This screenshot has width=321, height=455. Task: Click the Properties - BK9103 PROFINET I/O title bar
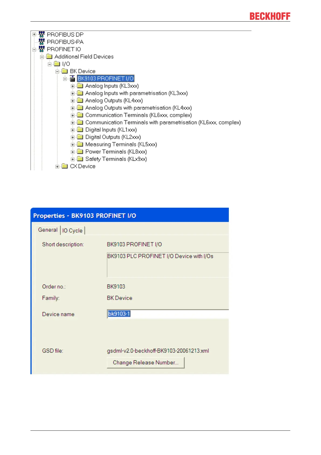point(130,215)
